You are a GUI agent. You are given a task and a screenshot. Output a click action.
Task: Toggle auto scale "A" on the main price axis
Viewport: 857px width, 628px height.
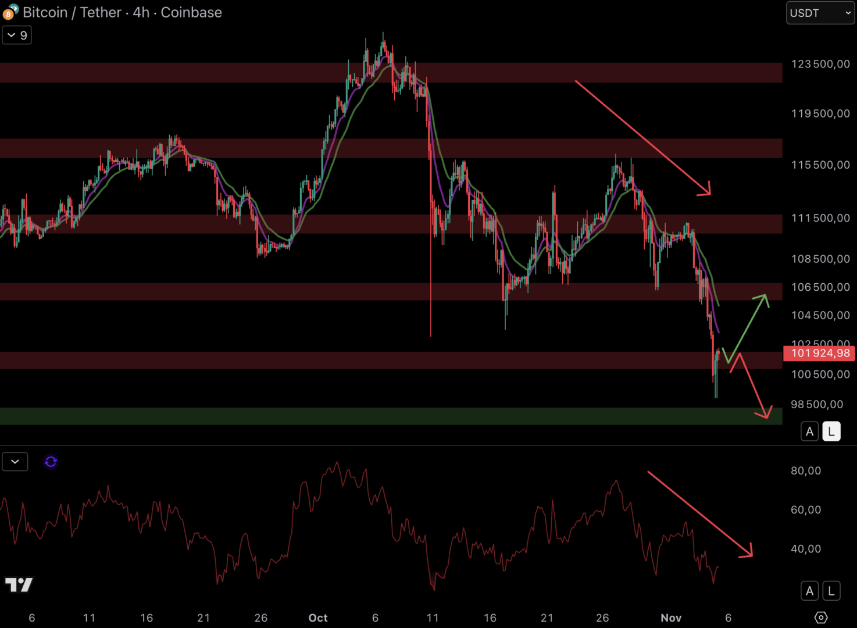[x=809, y=431]
